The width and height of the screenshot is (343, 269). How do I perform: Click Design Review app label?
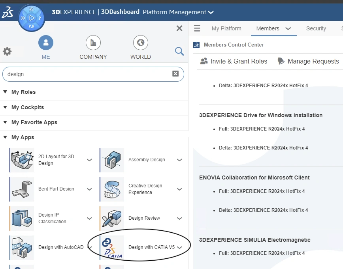[x=144, y=218]
